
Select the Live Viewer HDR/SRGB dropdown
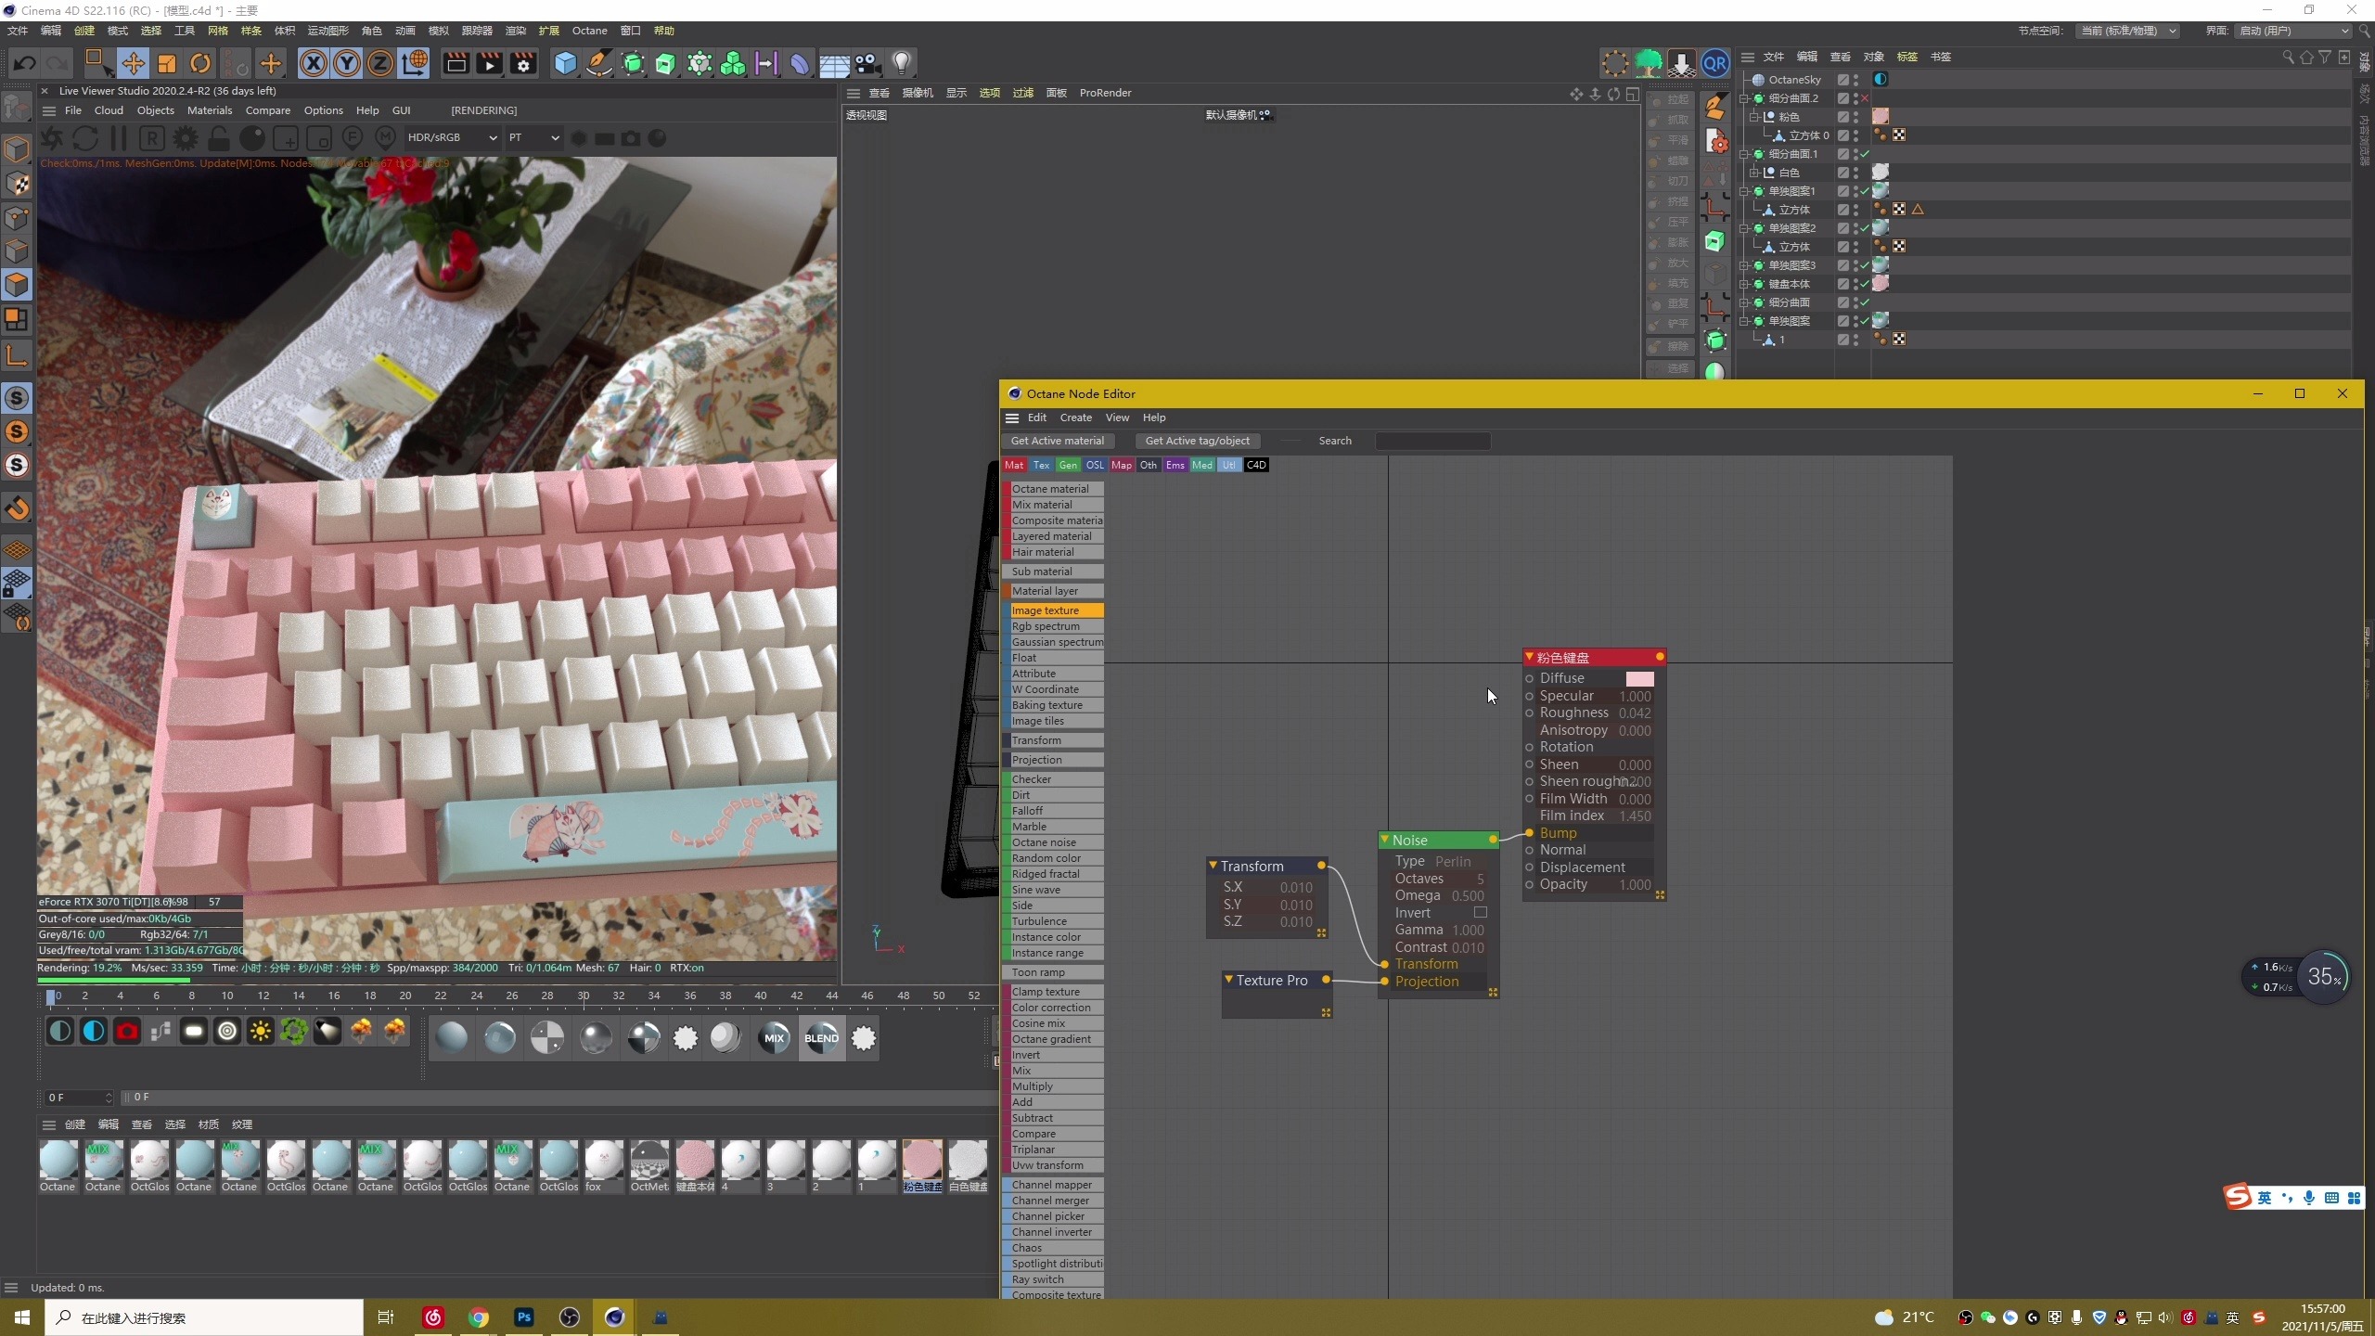(450, 137)
